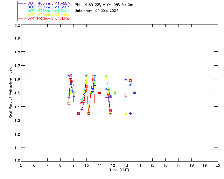Click the green dashed line sample for 675nm
The height and width of the screenshot is (179, 224).
(22, 11)
